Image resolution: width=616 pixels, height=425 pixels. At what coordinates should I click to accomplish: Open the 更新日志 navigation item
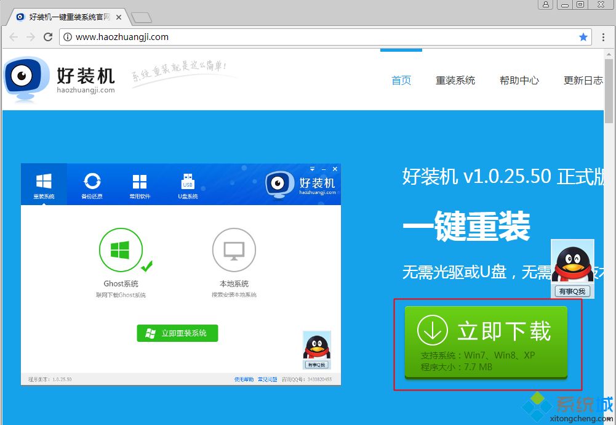tap(583, 81)
